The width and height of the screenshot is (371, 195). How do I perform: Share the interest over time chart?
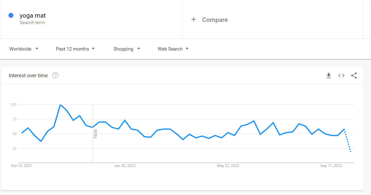tap(354, 75)
